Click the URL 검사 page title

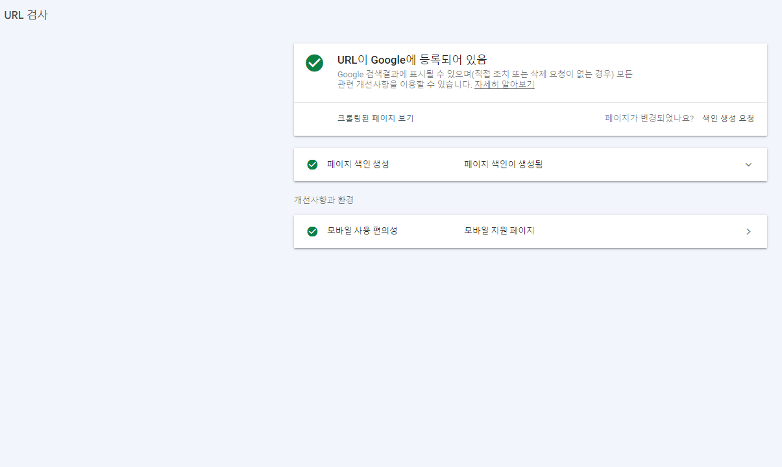click(26, 14)
